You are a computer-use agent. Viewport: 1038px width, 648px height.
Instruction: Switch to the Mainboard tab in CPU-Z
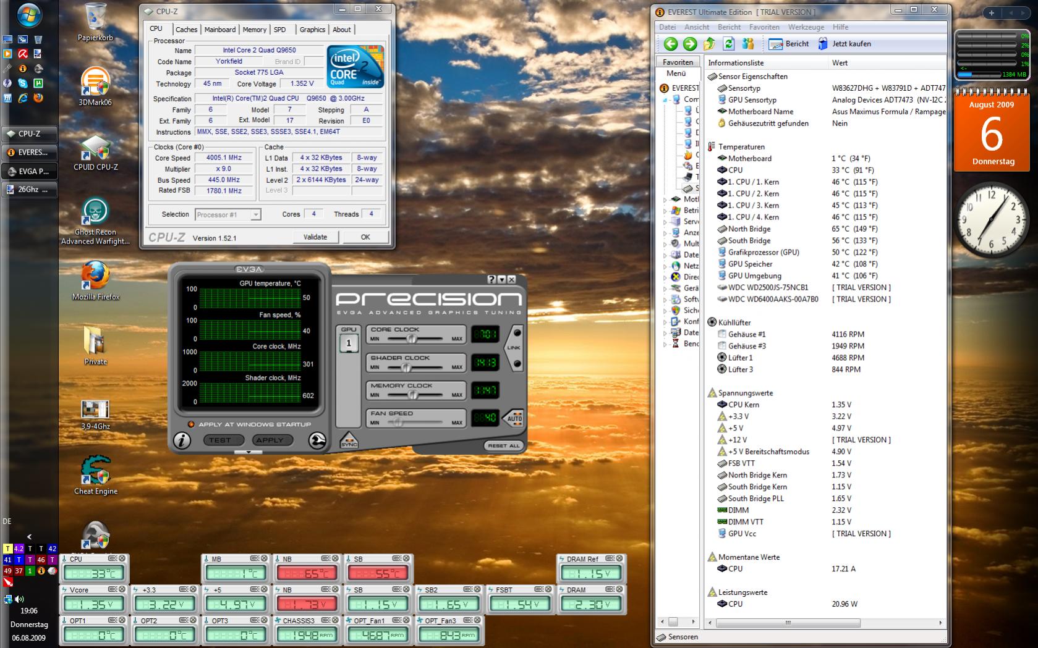coord(220,30)
